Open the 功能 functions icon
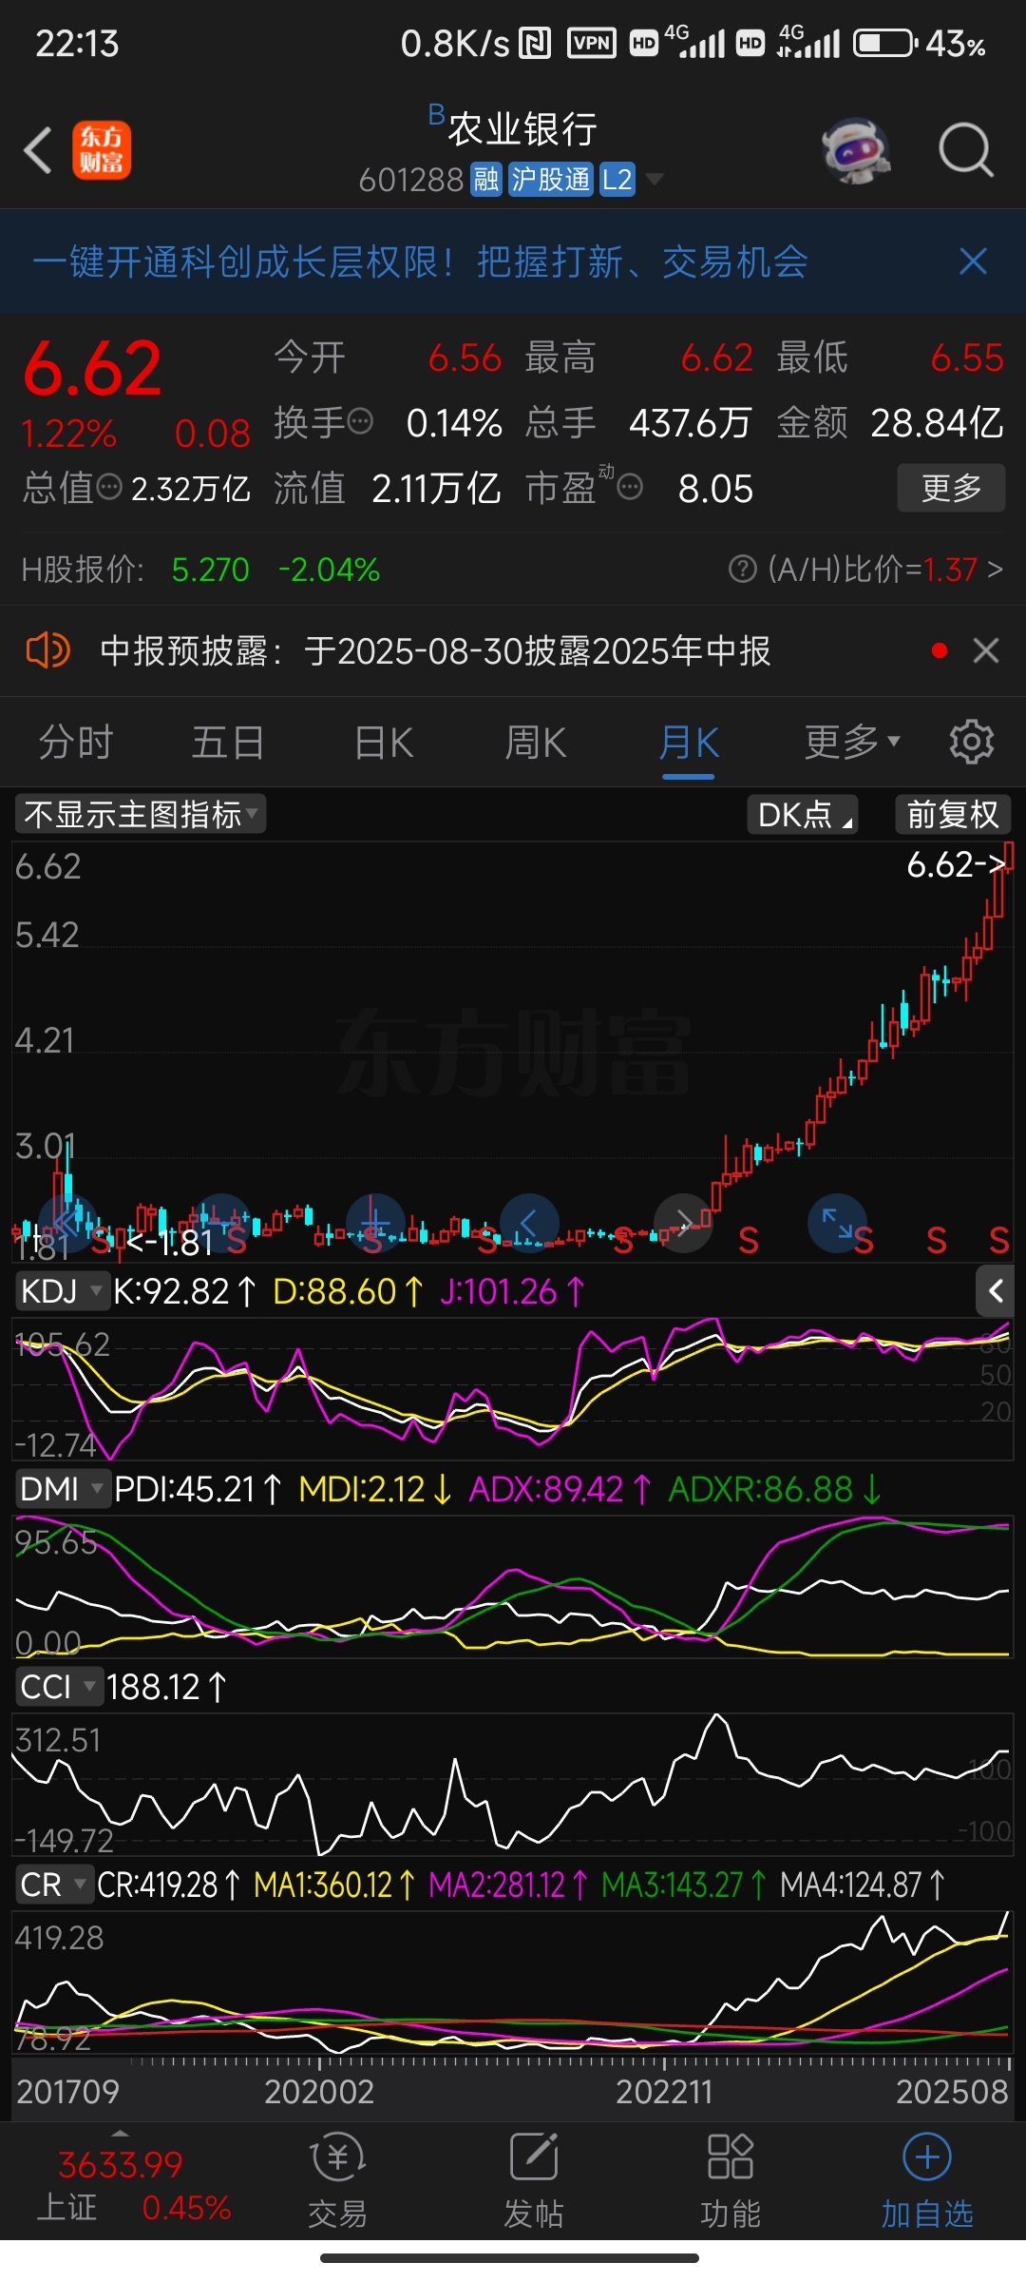This screenshot has height=2282, width=1026. [731, 2181]
